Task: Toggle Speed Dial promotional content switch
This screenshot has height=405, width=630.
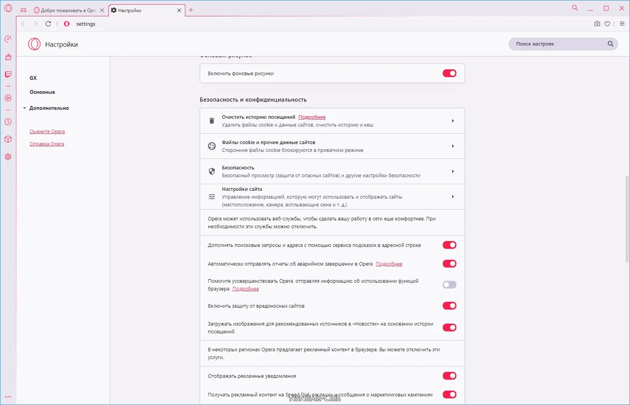Action: coord(449,394)
